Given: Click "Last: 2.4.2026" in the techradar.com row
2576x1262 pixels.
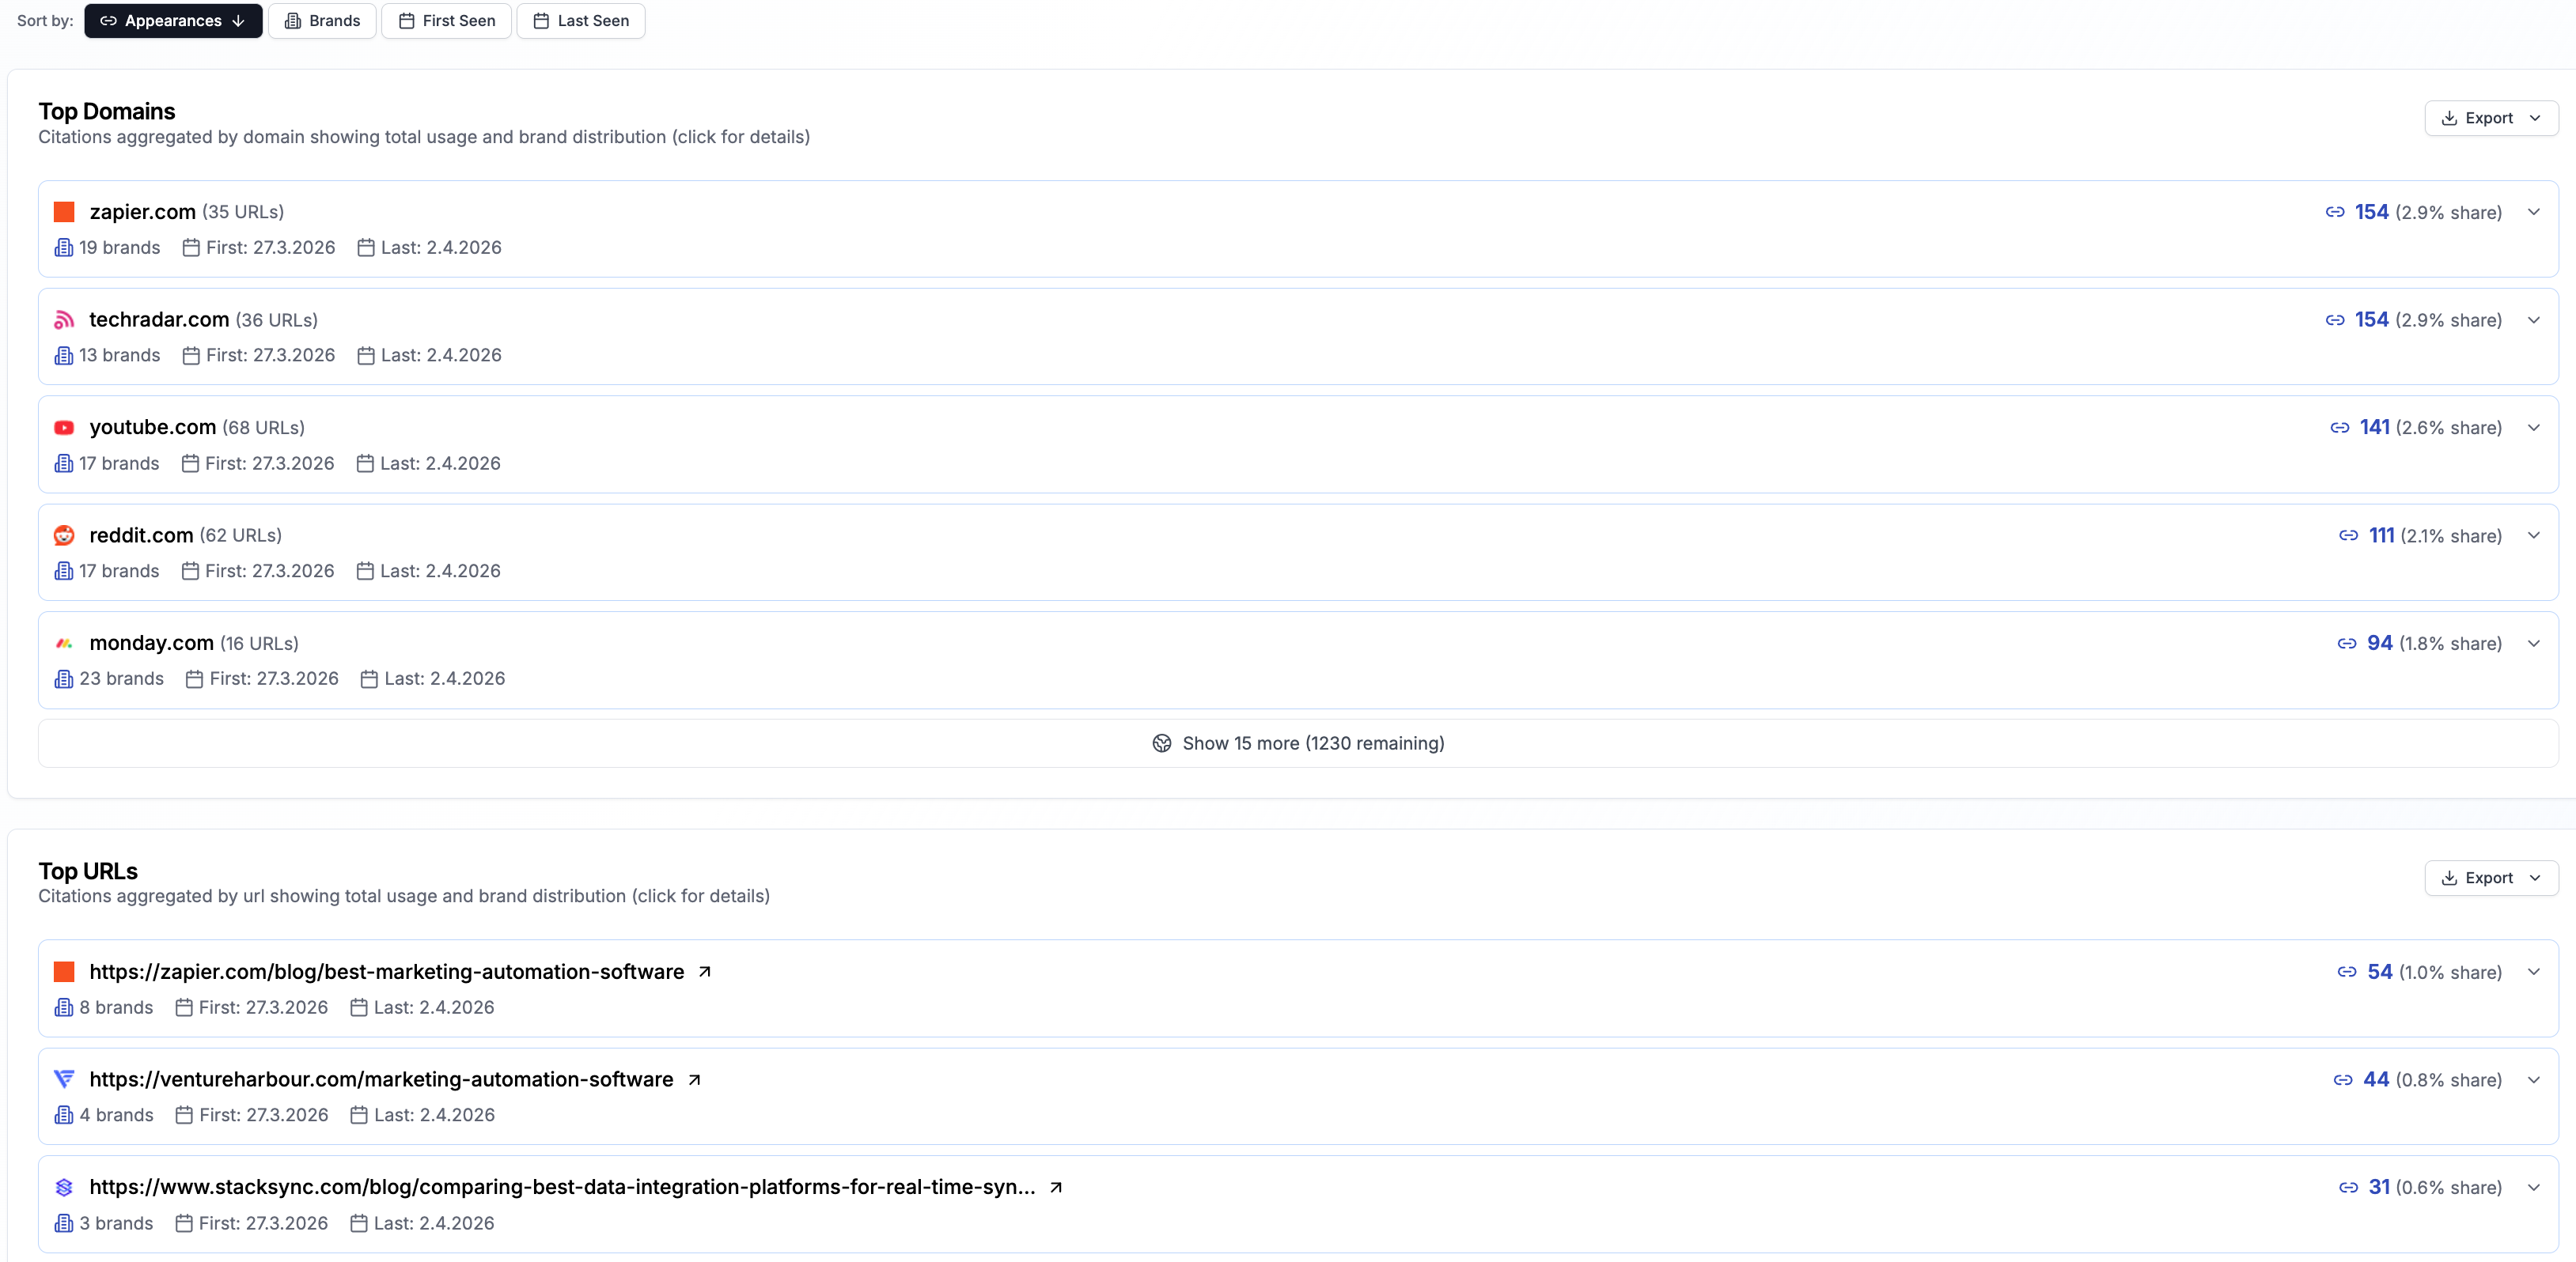Looking at the screenshot, I should click(x=441, y=356).
